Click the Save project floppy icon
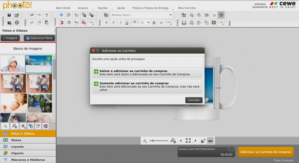 pos(9,15)
